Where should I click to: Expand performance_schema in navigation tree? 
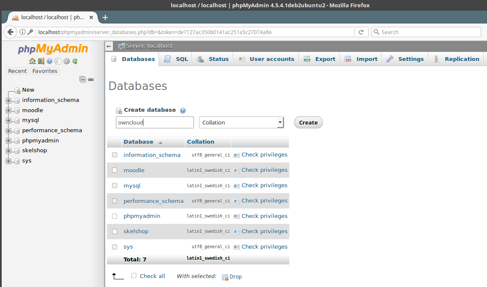(x=9, y=130)
